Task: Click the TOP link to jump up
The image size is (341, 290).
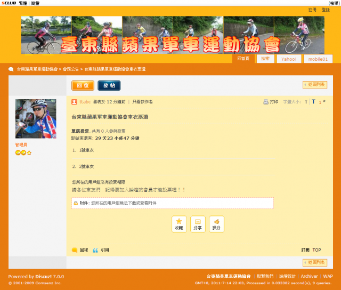Action: click(316, 250)
